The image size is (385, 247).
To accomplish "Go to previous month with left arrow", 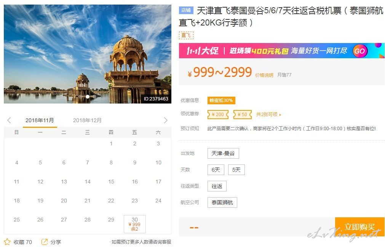I will [x=9, y=120].
